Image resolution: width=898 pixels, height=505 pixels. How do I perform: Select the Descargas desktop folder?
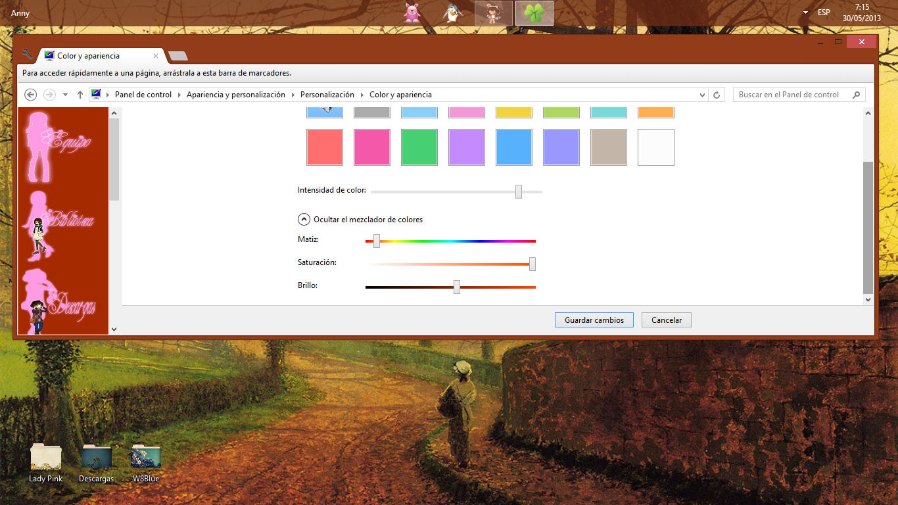(x=96, y=464)
